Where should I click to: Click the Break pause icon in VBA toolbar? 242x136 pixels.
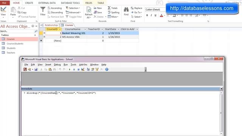[74, 70]
